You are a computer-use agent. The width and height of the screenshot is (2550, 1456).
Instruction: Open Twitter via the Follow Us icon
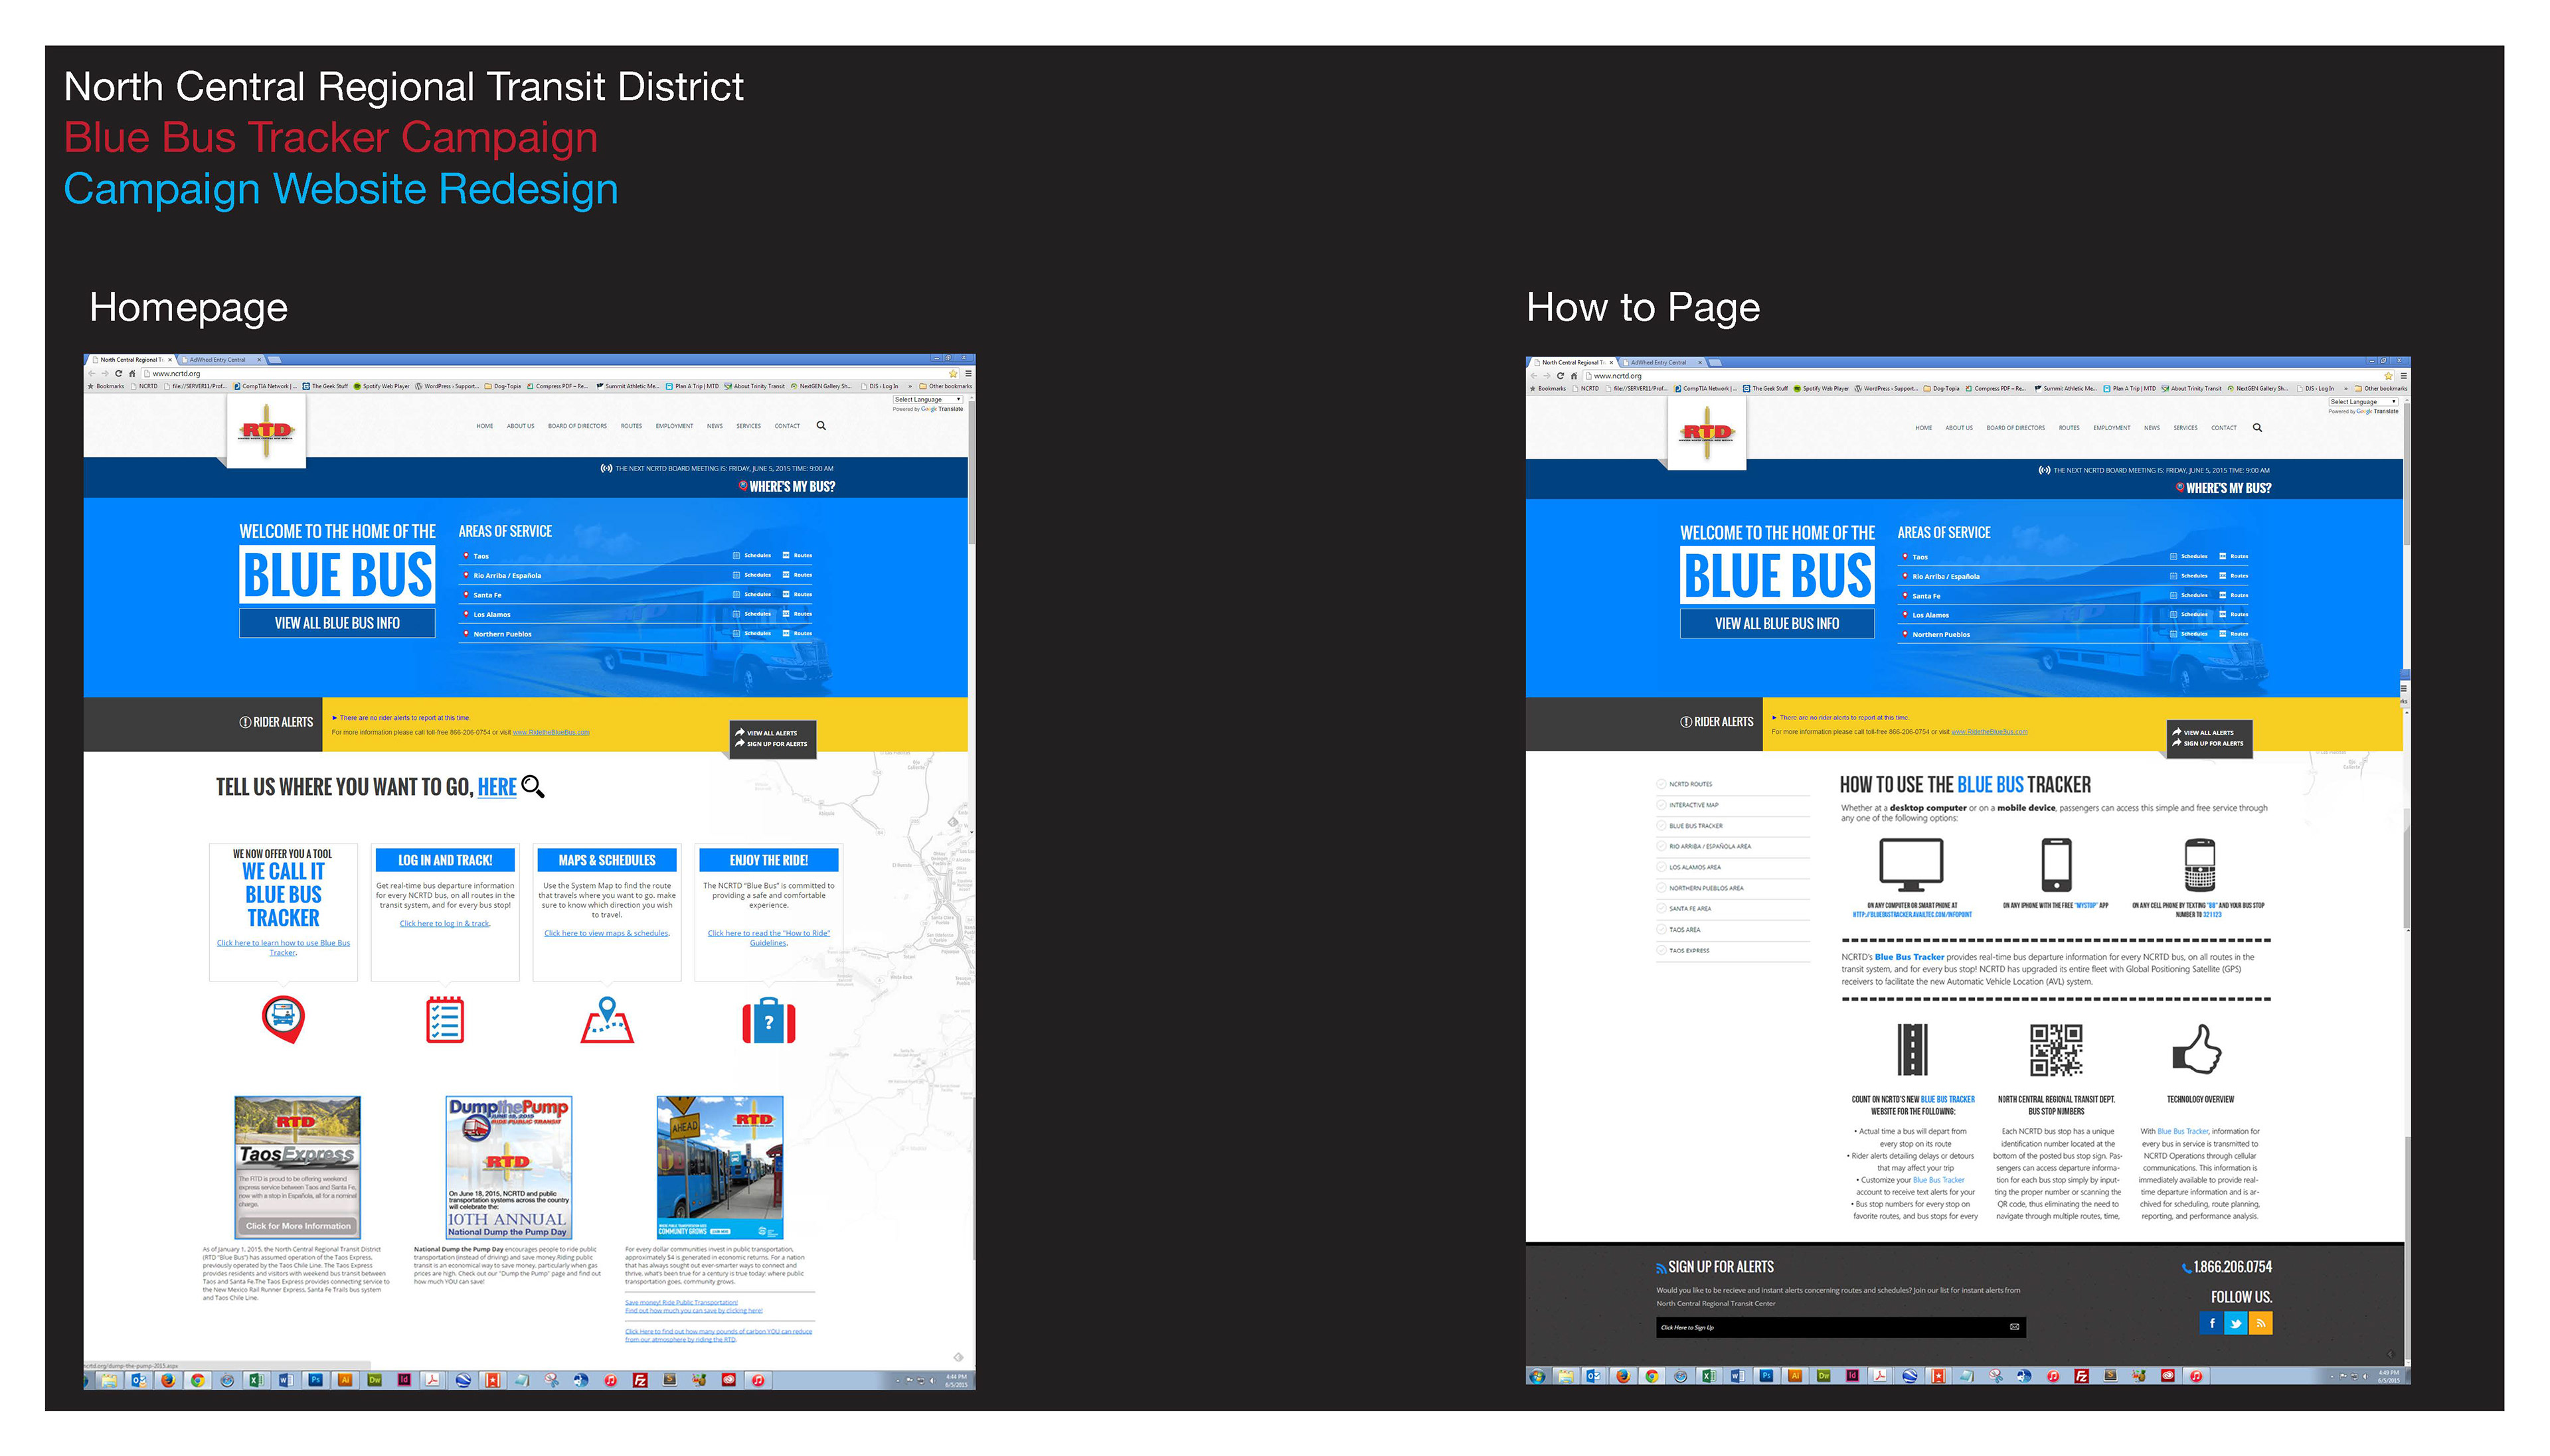click(2235, 1323)
